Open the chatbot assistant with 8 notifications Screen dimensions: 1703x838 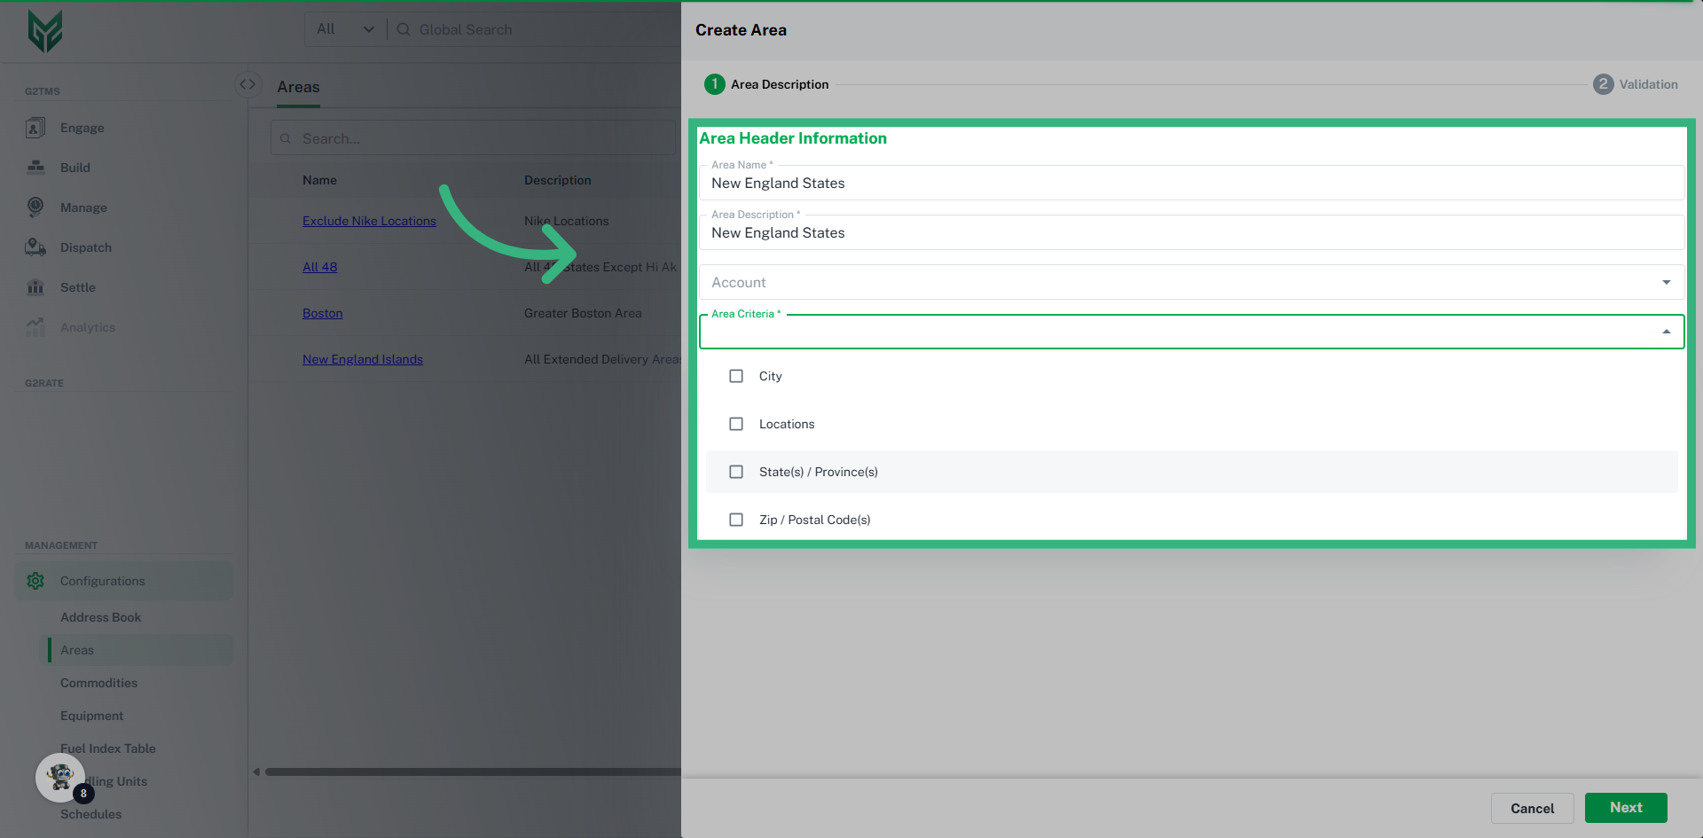coord(59,777)
